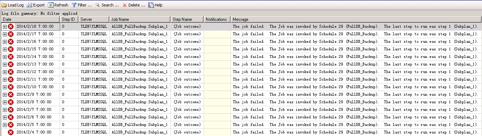The width and height of the screenshot is (482, 136).
Task: Click the red error icon for 2014/2/14
Action: click(11, 57)
